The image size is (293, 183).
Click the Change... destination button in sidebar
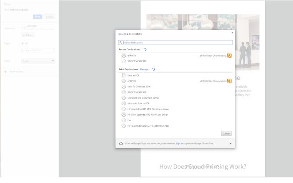(28, 35)
